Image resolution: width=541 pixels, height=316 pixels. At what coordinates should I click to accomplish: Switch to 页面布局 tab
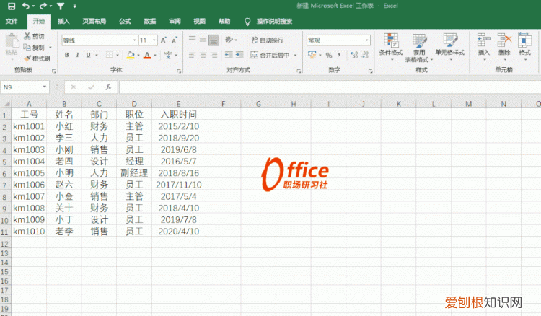click(x=94, y=22)
